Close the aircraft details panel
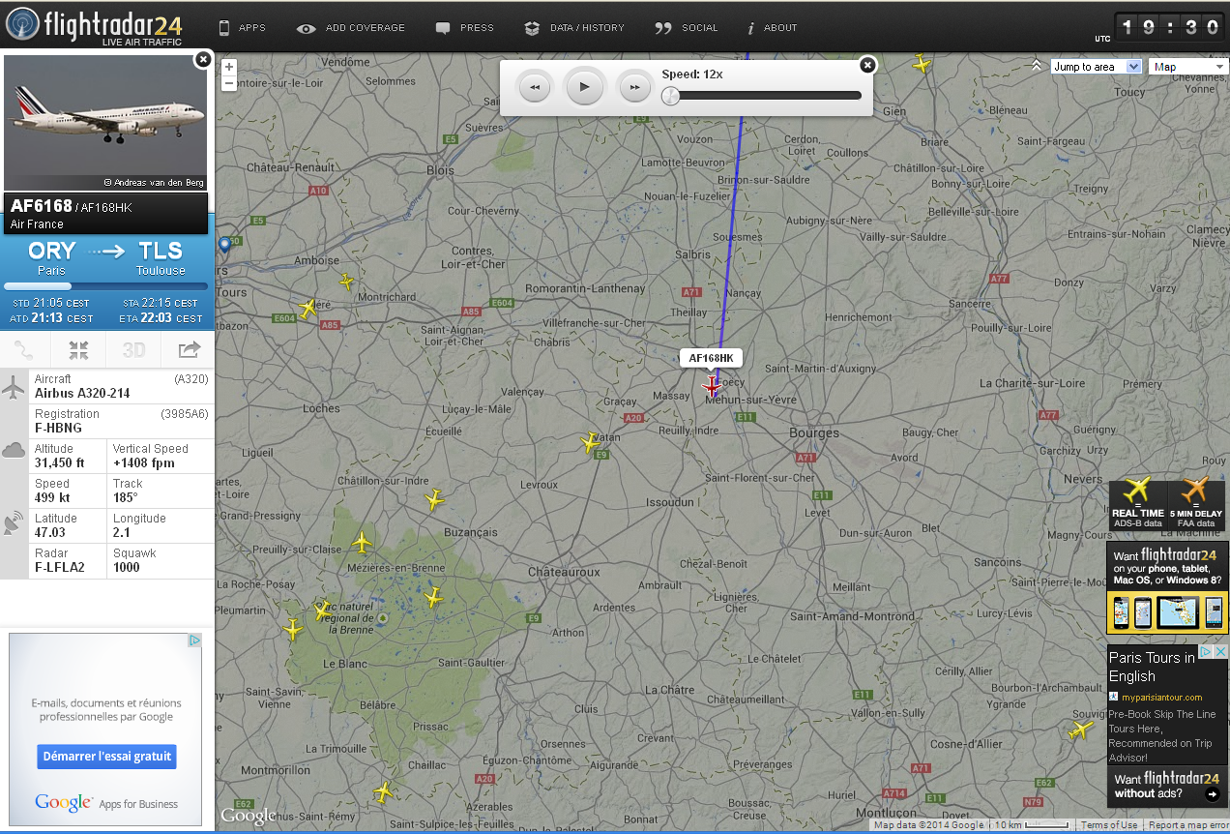Viewport: 1230px width, 834px height. click(x=202, y=60)
